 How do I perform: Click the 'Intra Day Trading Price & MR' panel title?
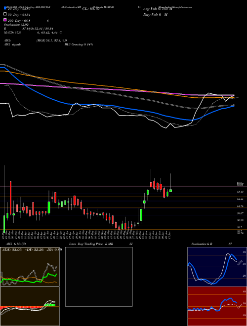[x=91, y=244]
